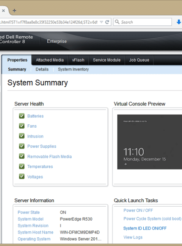Viewport: 182px width, 246px height.
Task: Click Power Cycle System (cold boot)
Action: (152, 219)
